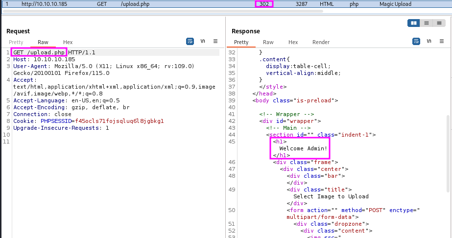This screenshot has height=238, width=452.
Task: Click 'Select Image to Upload' text
Action: 331,196
